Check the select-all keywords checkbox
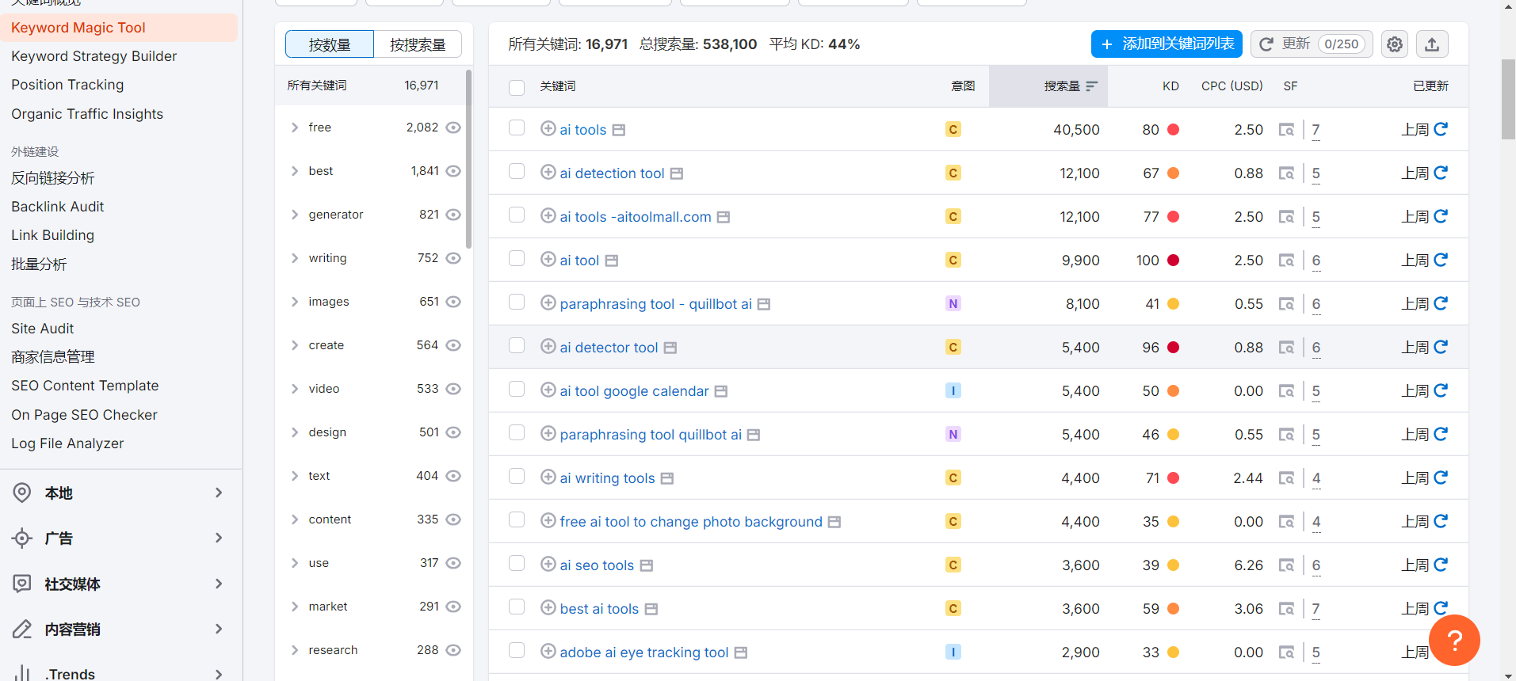This screenshot has height=681, width=1516. click(517, 87)
